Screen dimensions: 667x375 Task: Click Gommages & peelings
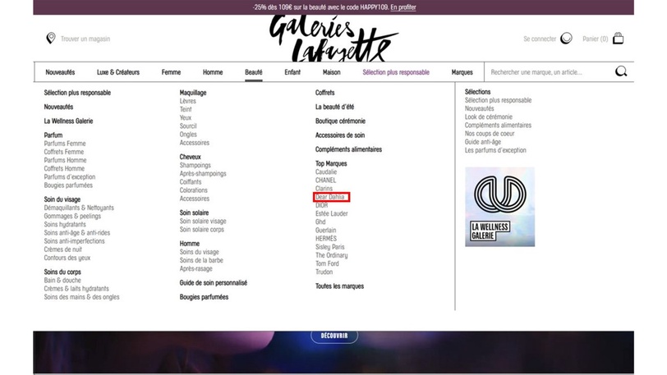coord(72,216)
